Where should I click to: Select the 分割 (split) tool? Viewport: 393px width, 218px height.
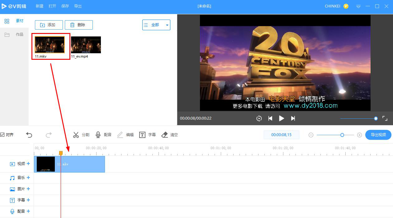pyautogui.click(x=81, y=135)
